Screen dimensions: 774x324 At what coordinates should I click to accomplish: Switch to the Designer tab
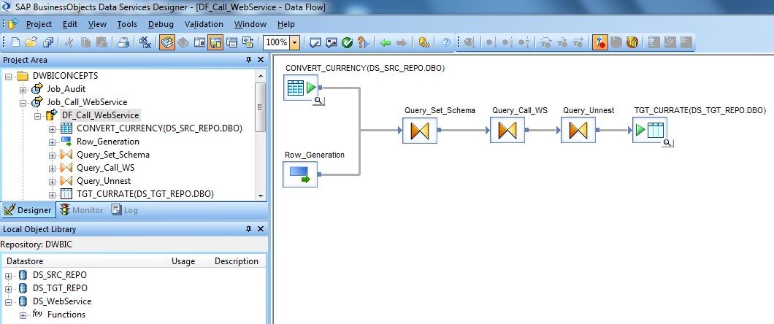click(x=28, y=210)
